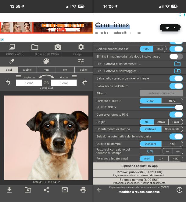Save image with the download arrow icon

[9, 190]
